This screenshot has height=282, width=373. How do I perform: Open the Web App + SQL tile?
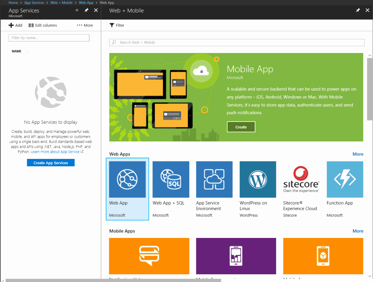pos(171,189)
